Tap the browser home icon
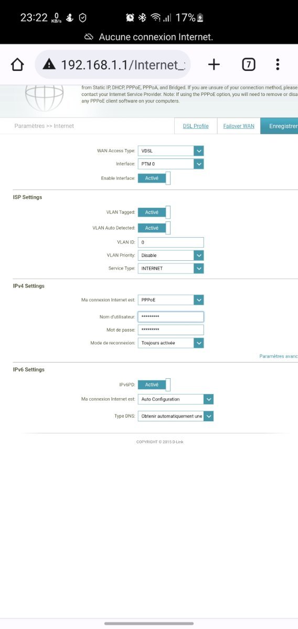Screen dimensions: 298x629 (x=17, y=64)
